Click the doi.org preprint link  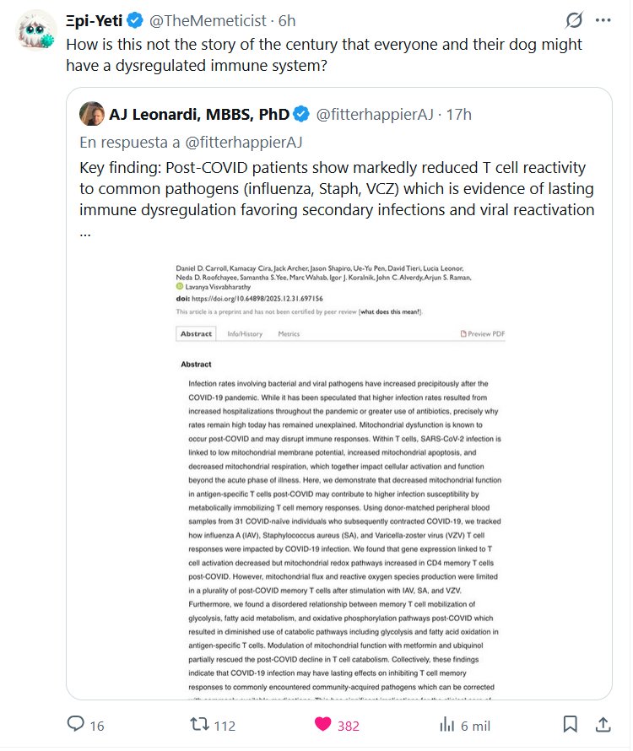click(257, 298)
